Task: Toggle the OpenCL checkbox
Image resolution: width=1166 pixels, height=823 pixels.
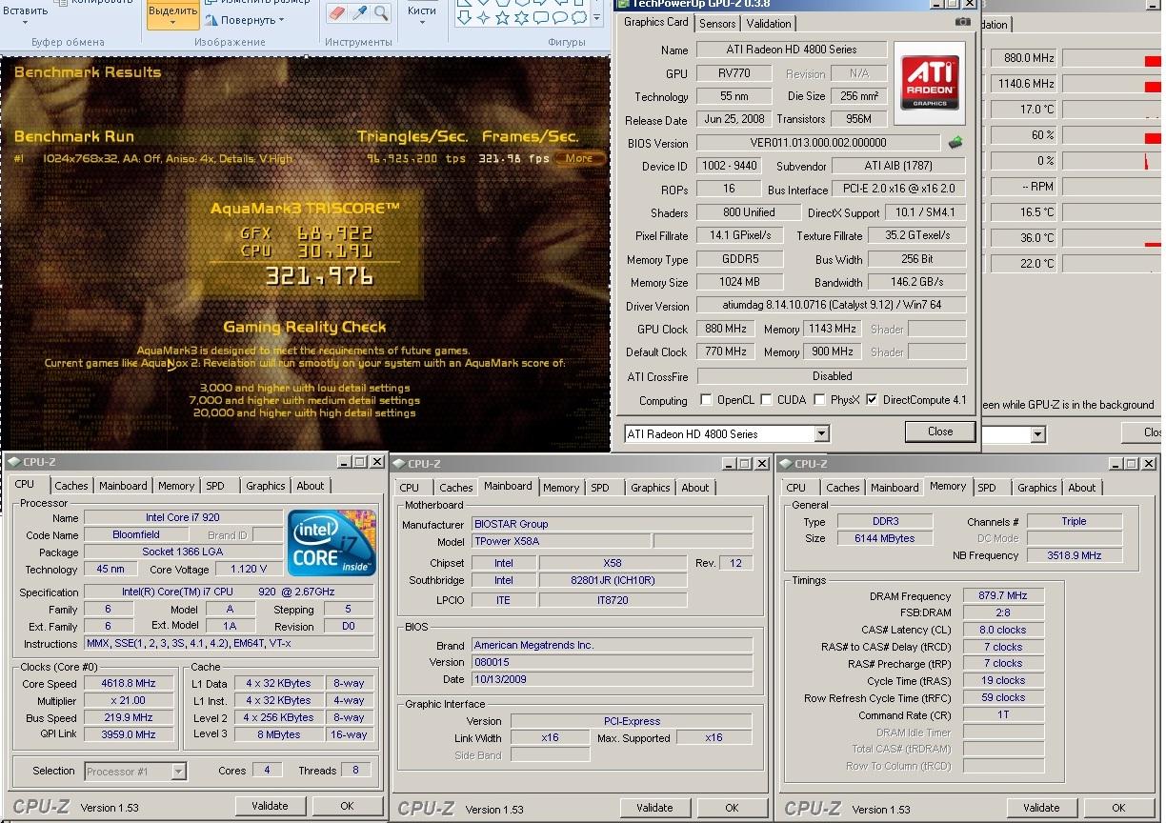Action: pyautogui.click(x=706, y=400)
